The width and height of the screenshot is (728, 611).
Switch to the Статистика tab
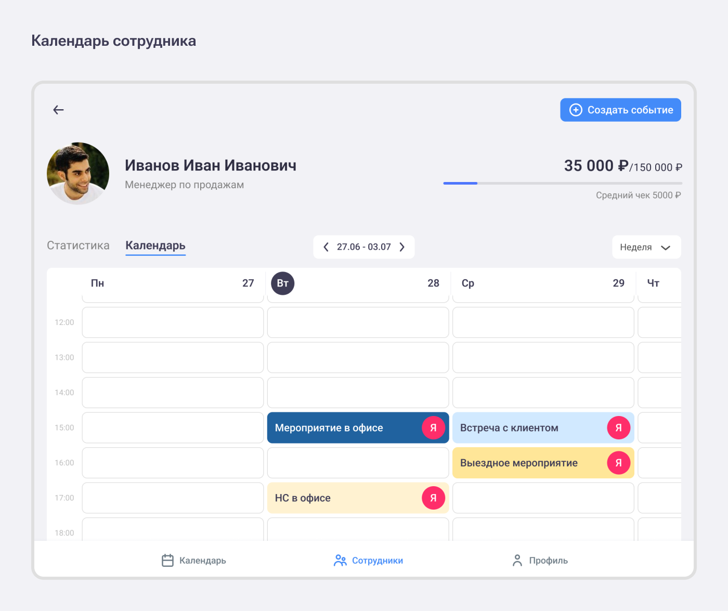click(78, 245)
